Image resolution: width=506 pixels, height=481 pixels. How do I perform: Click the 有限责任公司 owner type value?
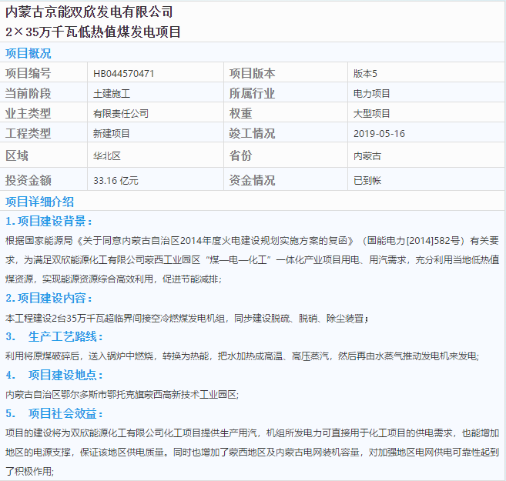pyautogui.click(x=121, y=114)
